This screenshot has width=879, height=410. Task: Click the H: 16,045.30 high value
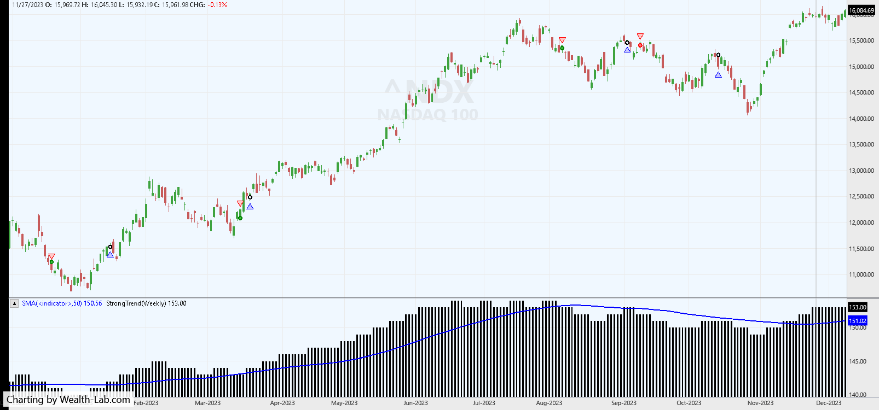click(100, 5)
